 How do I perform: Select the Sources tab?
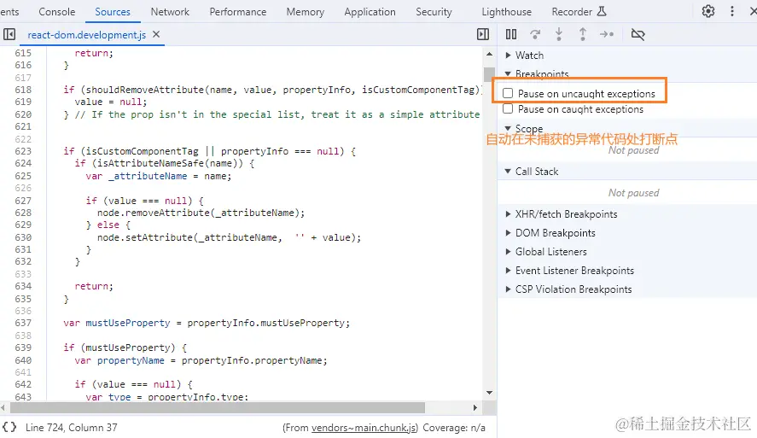113,12
